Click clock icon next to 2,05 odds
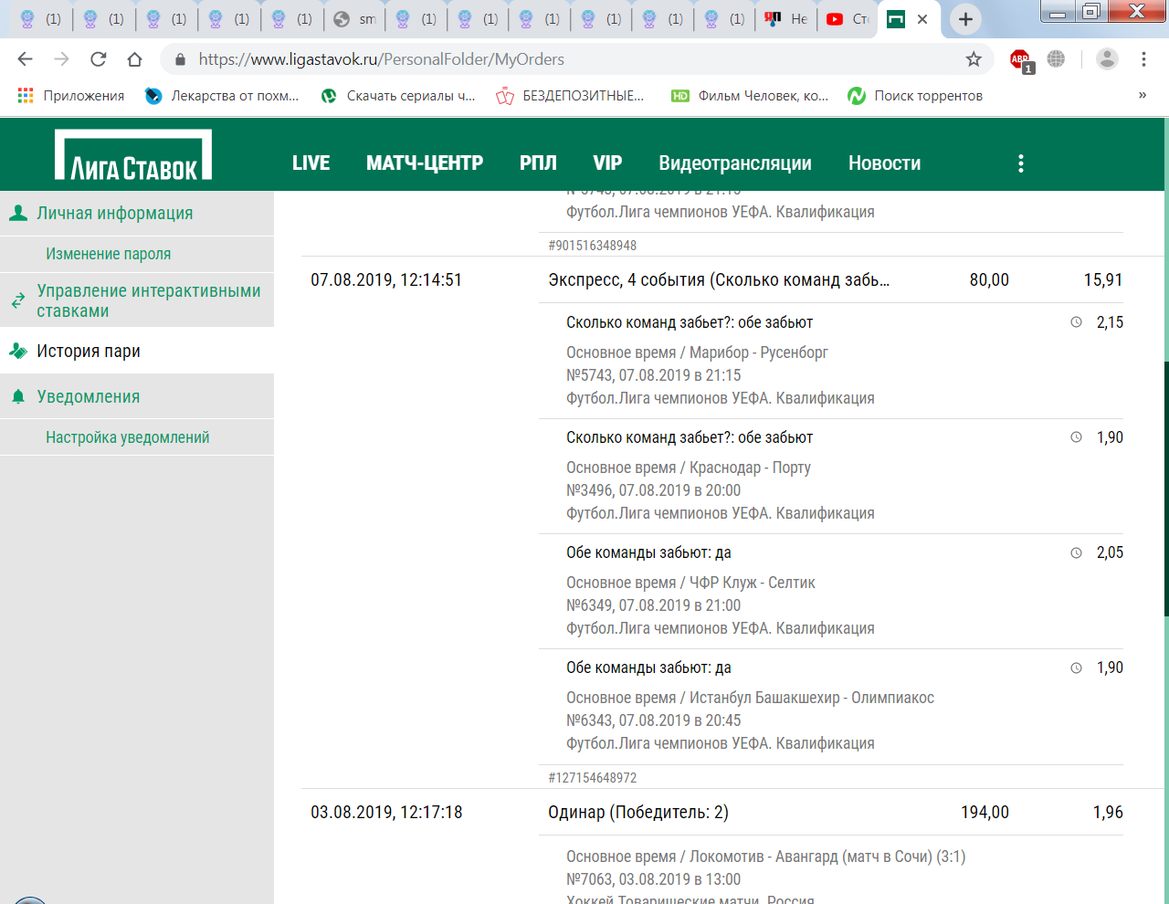Viewport: 1169px width, 904px height. (x=1076, y=552)
